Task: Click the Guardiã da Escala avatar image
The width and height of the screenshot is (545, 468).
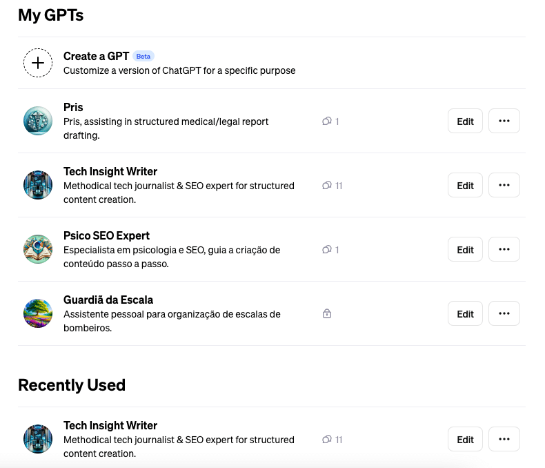Action: tap(38, 313)
